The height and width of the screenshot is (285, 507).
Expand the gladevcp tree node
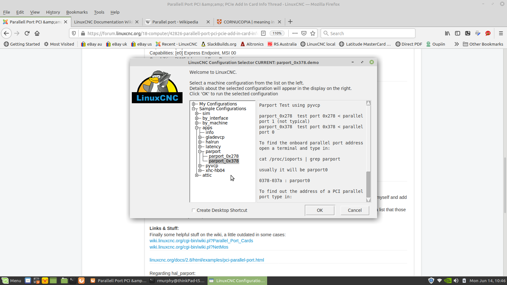pos(200,137)
